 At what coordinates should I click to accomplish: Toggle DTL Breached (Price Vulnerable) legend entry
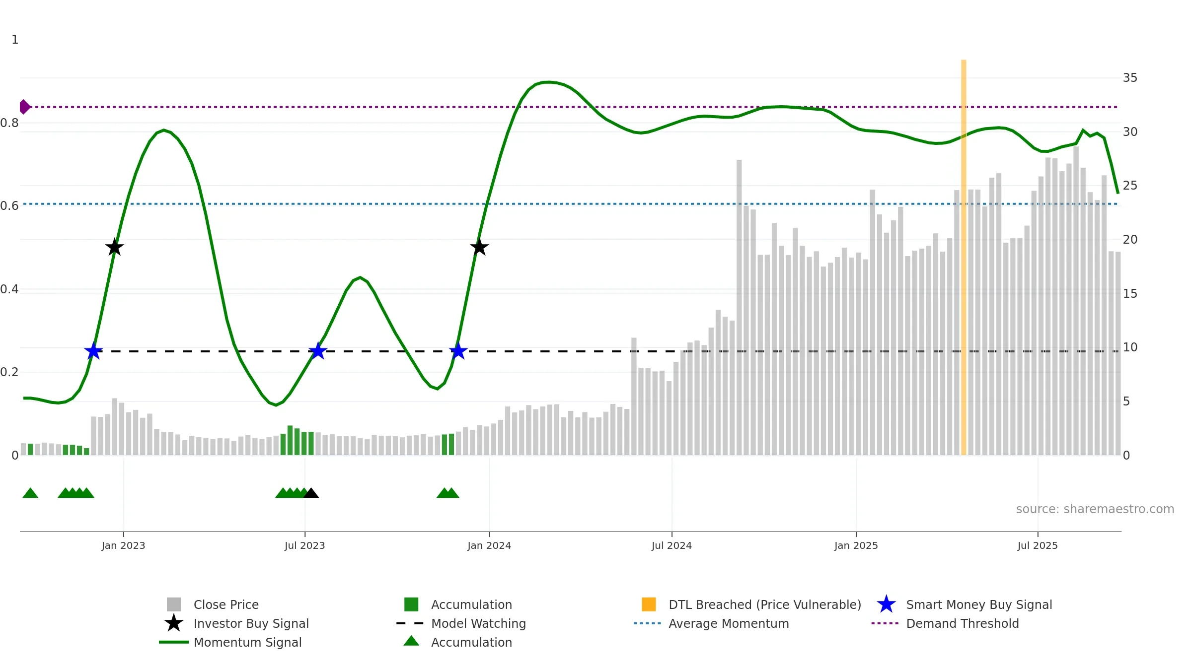pyautogui.click(x=764, y=604)
